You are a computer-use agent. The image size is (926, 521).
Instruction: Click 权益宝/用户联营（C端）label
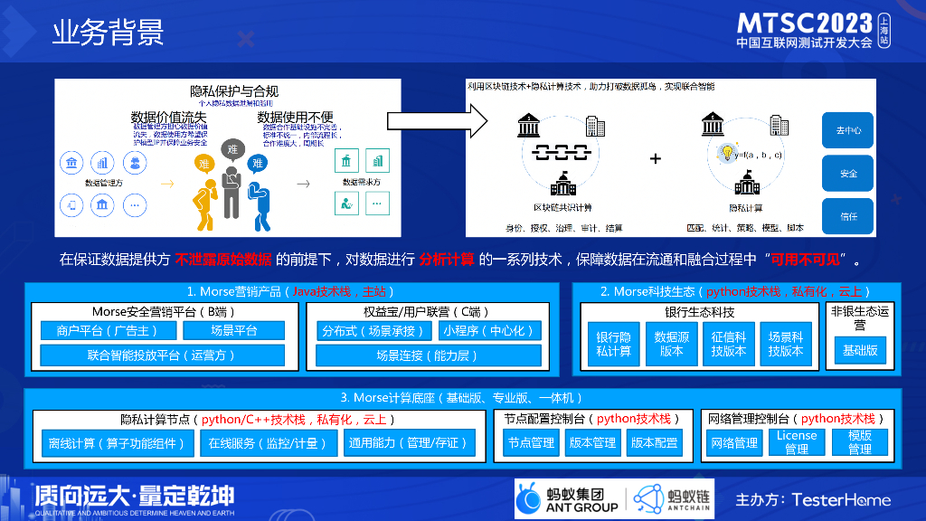[x=427, y=311]
